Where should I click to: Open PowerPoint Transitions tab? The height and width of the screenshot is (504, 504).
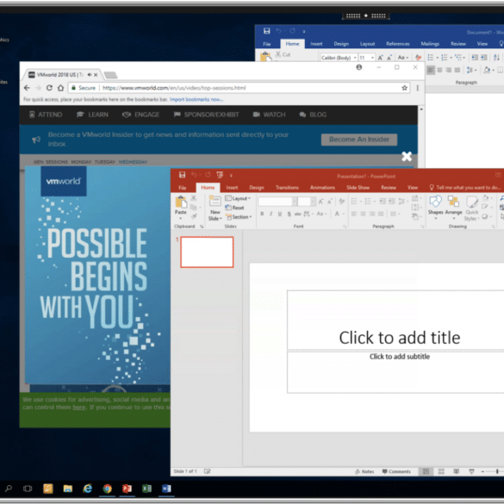click(287, 188)
